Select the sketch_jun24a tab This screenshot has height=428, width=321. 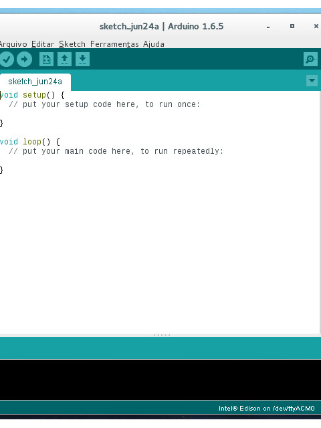click(35, 82)
